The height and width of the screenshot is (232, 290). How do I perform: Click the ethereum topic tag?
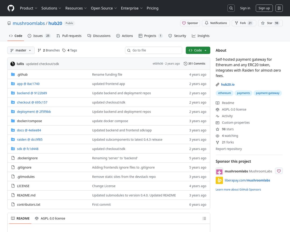(224, 93)
